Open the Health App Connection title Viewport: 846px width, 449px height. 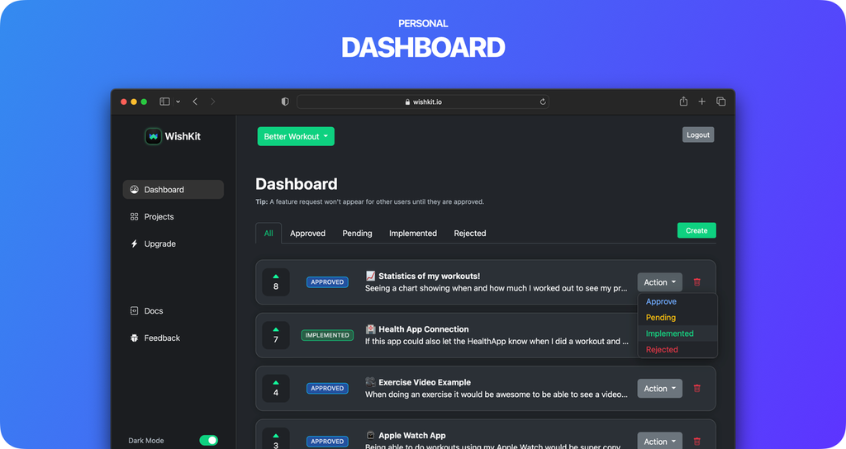[424, 329]
